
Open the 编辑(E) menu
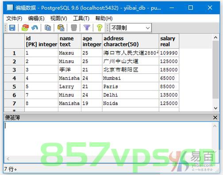click(x=36, y=19)
